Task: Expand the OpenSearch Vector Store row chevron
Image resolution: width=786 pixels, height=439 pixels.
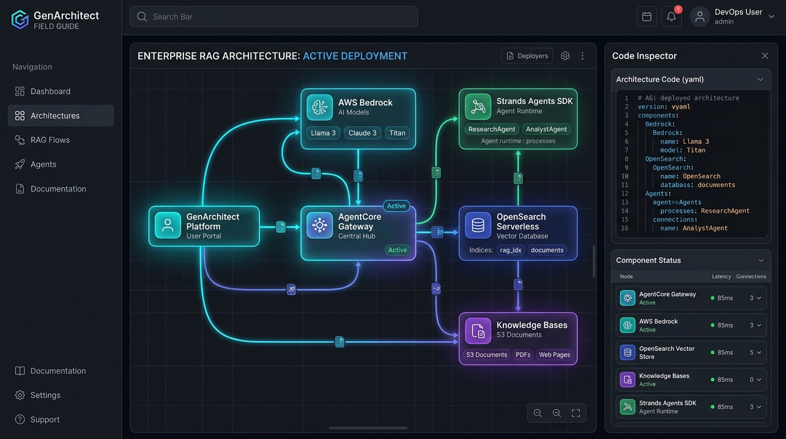Action: pyautogui.click(x=759, y=353)
